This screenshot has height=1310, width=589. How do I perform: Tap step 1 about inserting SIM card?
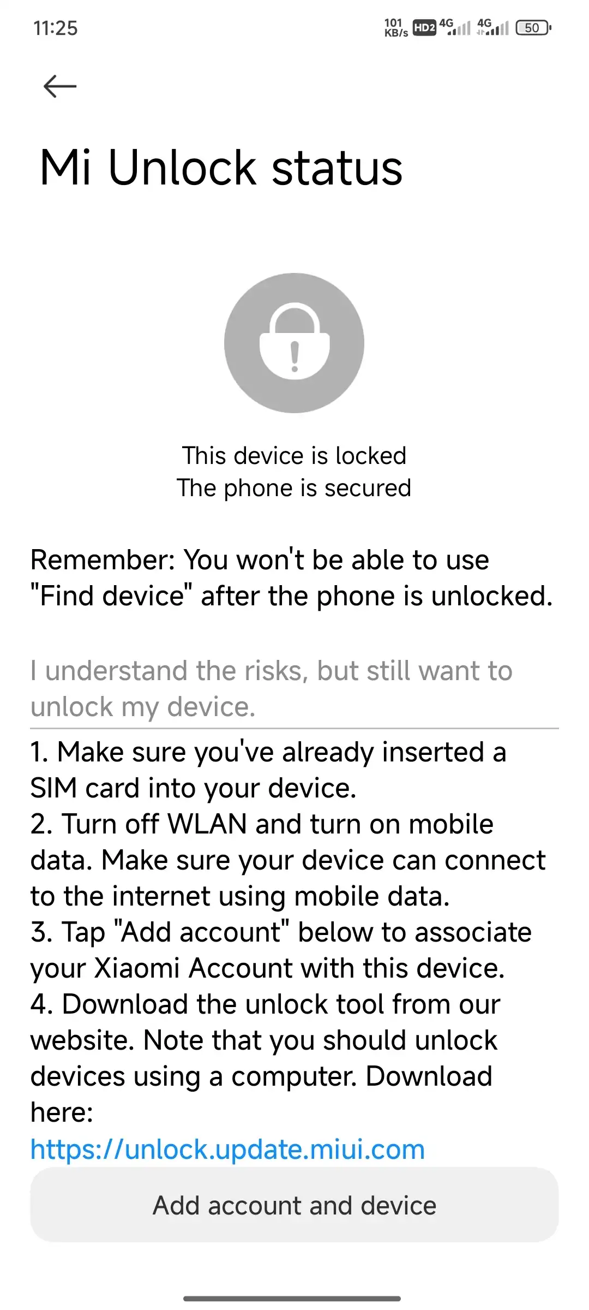[268, 770]
